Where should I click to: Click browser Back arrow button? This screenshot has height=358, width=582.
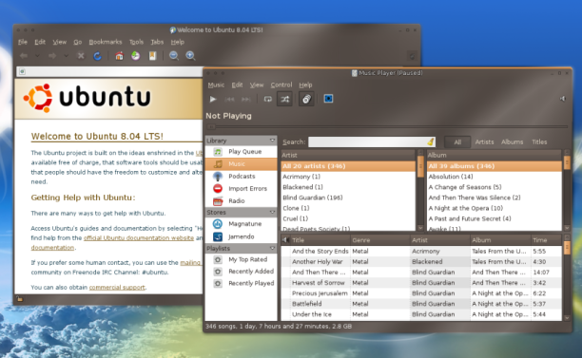coord(24,56)
